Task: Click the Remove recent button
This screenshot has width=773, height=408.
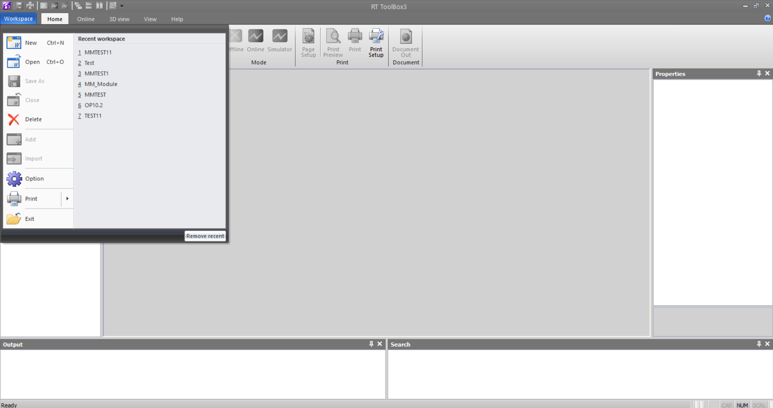Action: (x=205, y=236)
